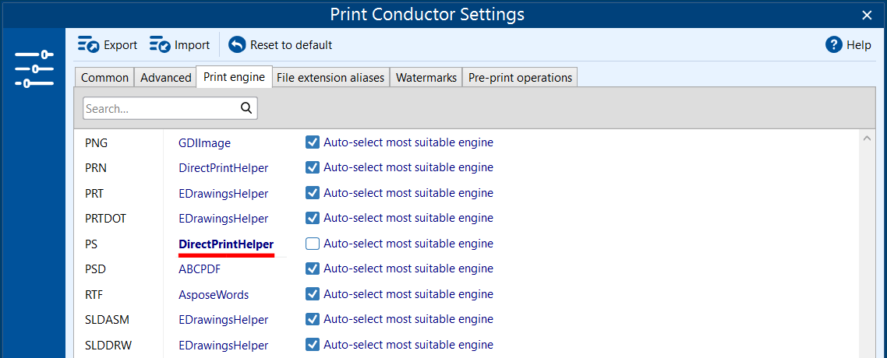Close the Print Conductor Settings window
The image size is (887, 358).
click(x=867, y=15)
